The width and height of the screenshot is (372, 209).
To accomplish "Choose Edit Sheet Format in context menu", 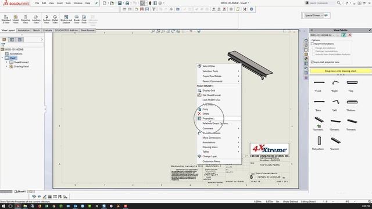I will tap(219, 95).
